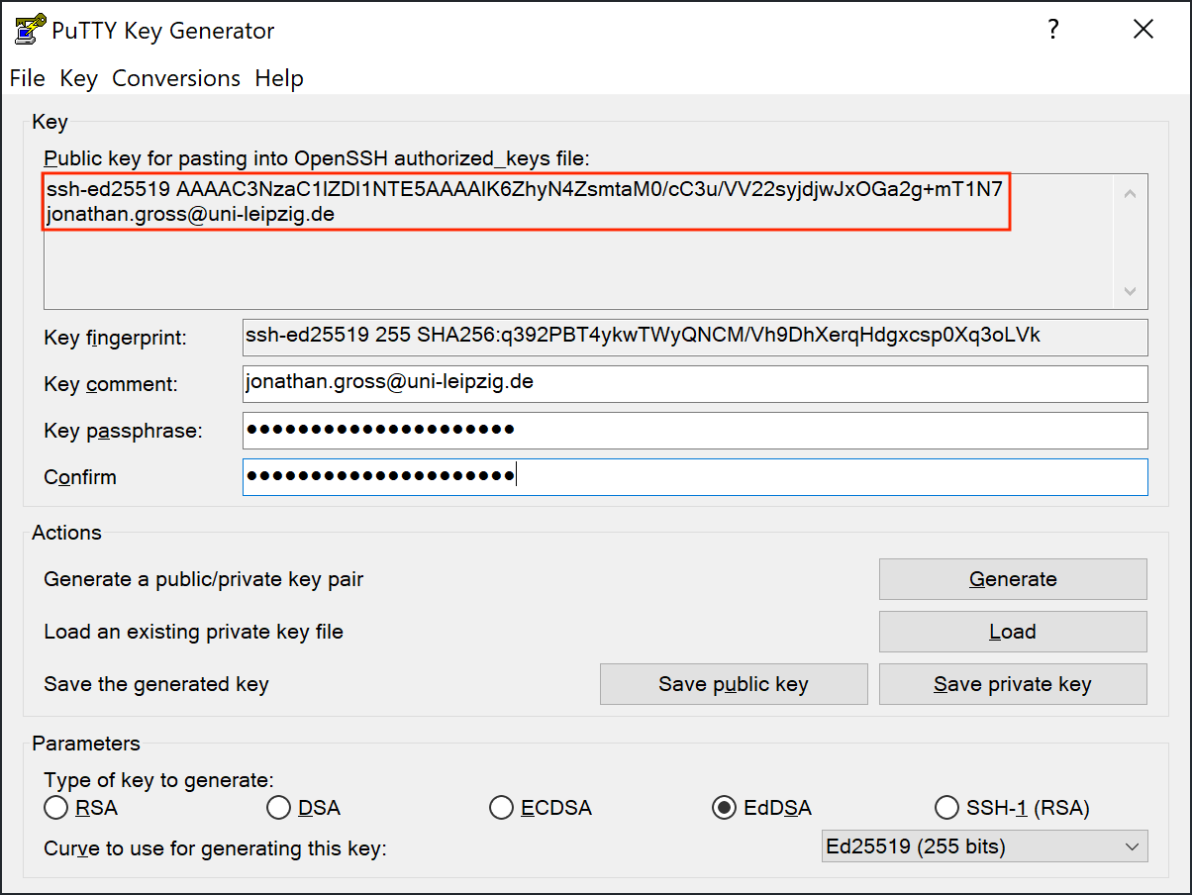Click Save private key button
1192x895 pixels.
pyautogui.click(x=1013, y=684)
